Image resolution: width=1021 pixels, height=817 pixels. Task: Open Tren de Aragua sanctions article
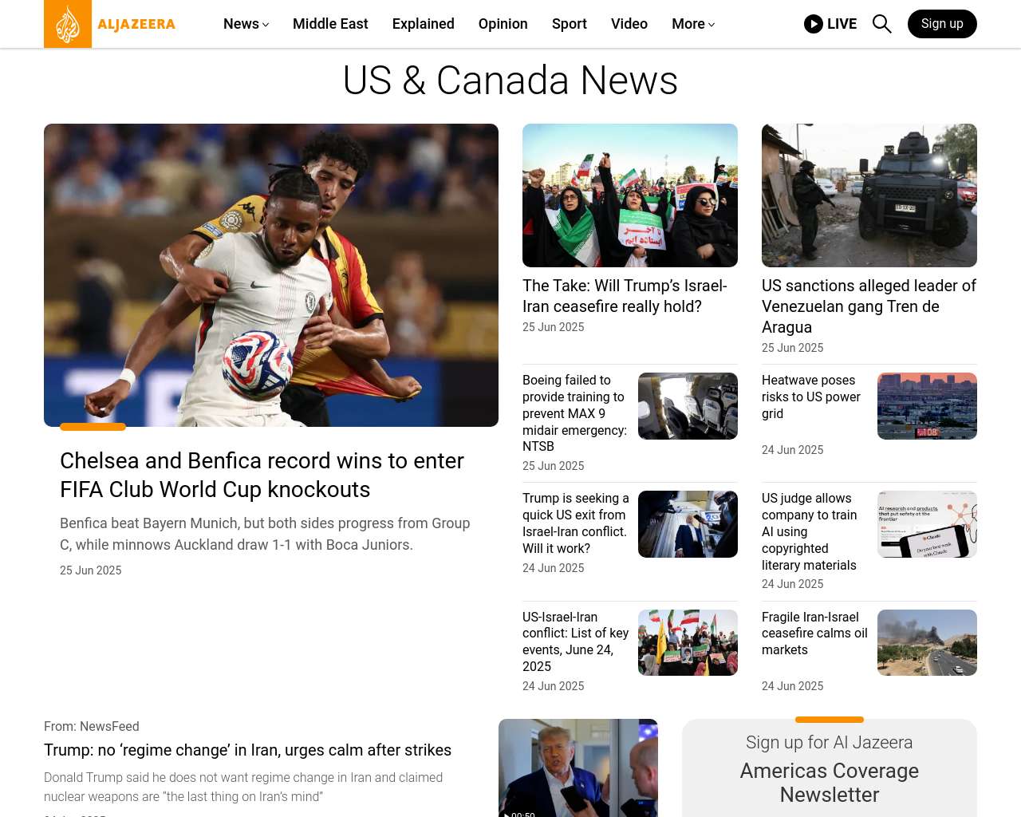869,306
